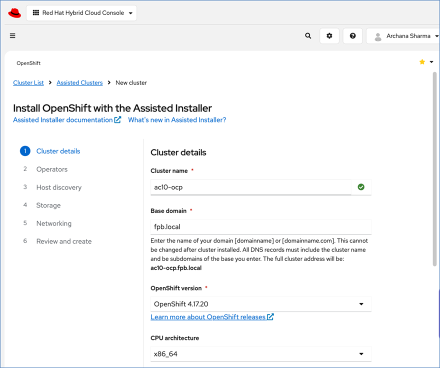Toggle the hamburger navigation menu
The height and width of the screenshot is (368, 440).
tap(12, 36)
